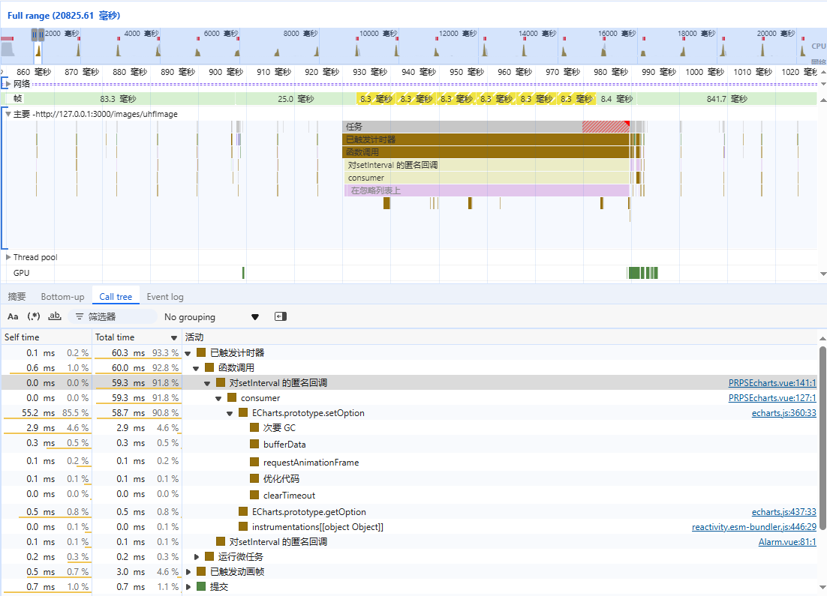Toggle the match whole word filter
The image size is (827, 596).
[x=55, y=316]
